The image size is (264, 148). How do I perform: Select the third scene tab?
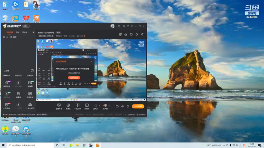coord(25,32)
